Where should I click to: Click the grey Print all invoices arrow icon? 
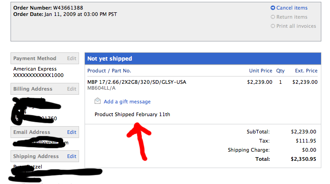click(x=273, y=26)
